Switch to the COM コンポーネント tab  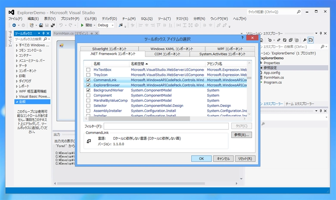point(168,54)
